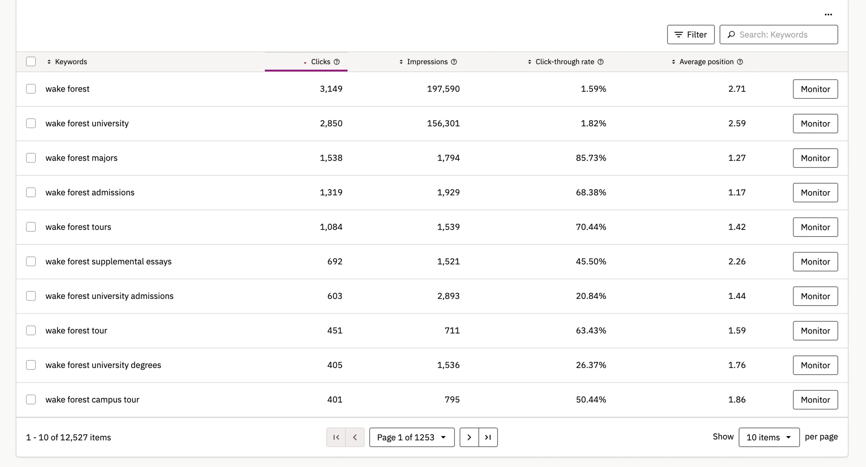The height and width of the screenshot is (467, 866).
Task: Sort by Keywords column
Action: (67, 62)
